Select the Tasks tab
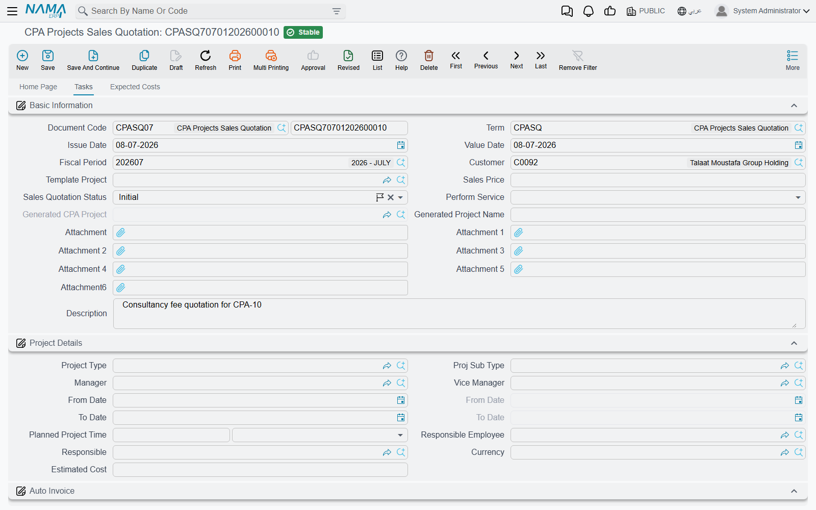 pos(84,87)
